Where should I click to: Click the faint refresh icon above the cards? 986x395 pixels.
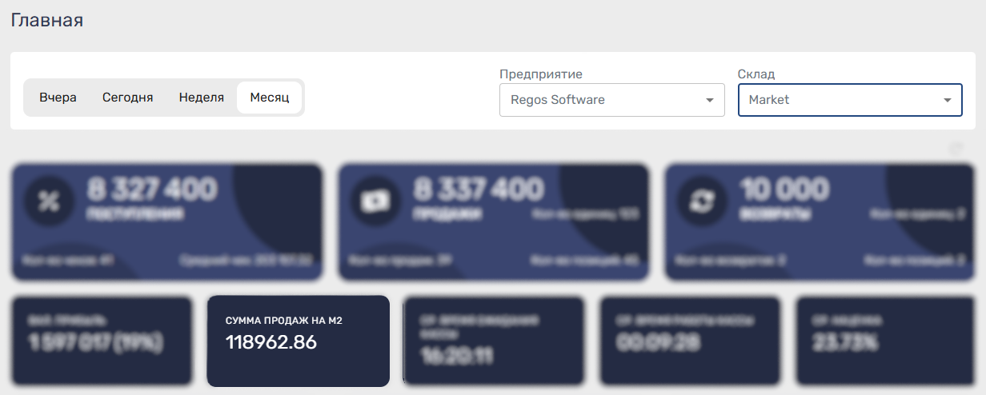click(x=955, y=149)
